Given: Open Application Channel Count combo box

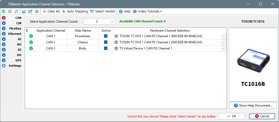Looking at the screenshot, I should coord(99,22).
